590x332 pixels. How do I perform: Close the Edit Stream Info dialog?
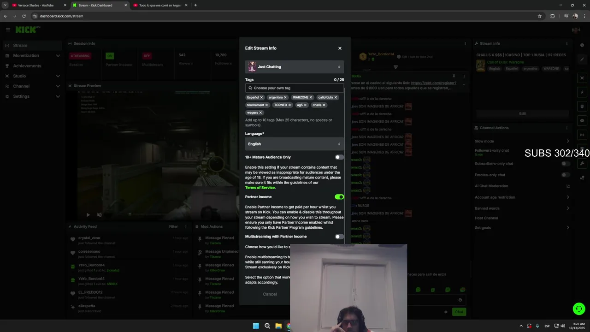[x=340, y=48]
